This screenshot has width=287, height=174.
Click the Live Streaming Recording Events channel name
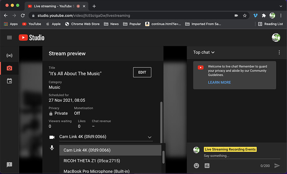click(x=230, y=149)
